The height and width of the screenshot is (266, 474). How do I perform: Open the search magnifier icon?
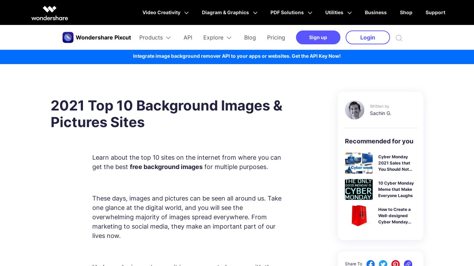pos(399,38)
